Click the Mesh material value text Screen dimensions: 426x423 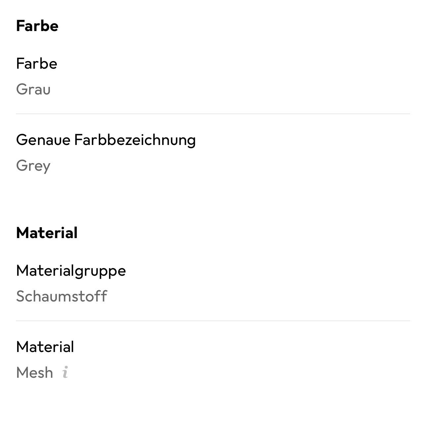coord(35,372)
